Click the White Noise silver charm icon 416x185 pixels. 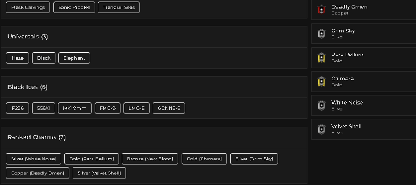click(321, 105)
